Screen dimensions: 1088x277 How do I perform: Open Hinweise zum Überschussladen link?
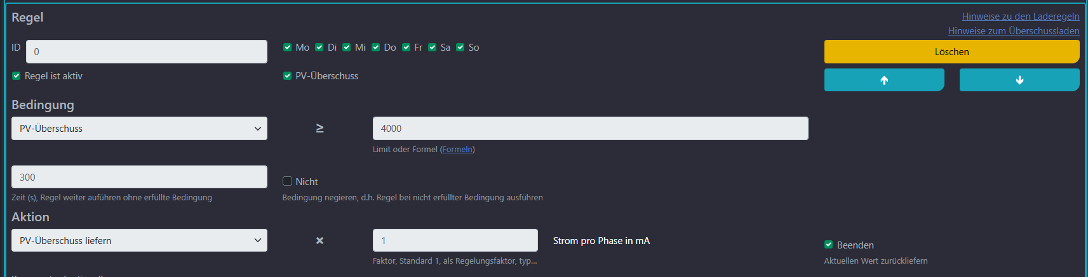click(1013, 31)
